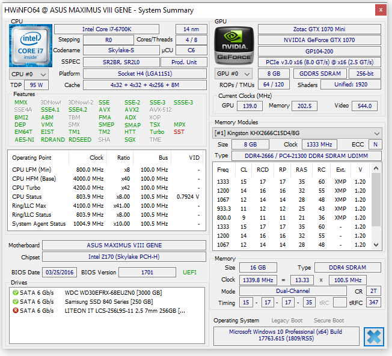
Task: Click the Video clock 544.0 value
Action: pyautogui.click(x=364, y=106)
